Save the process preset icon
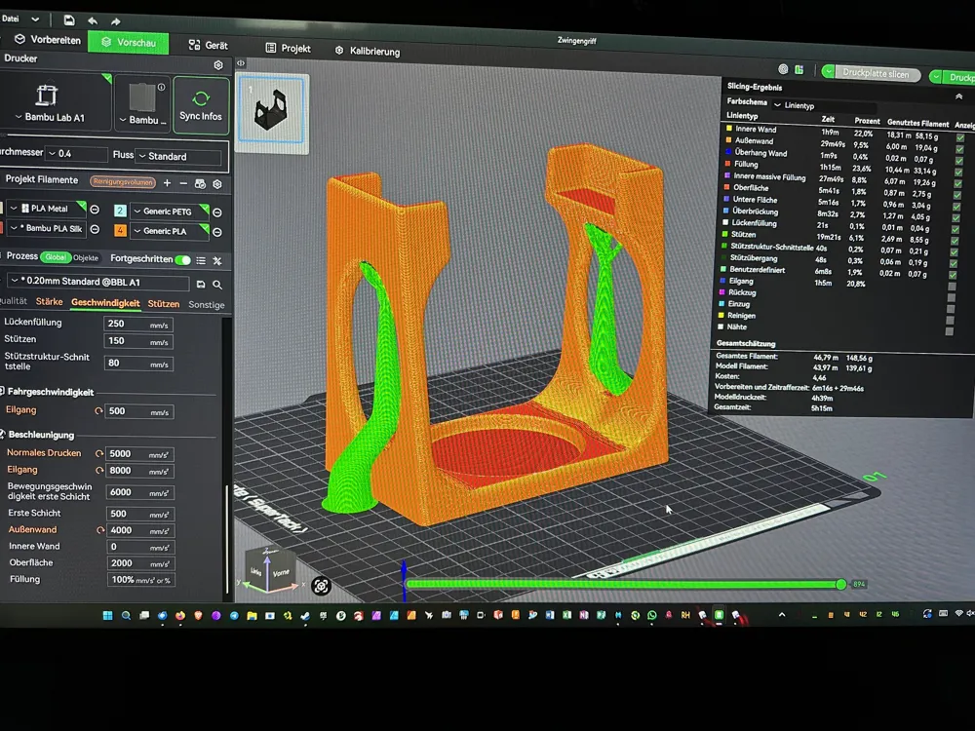The width and height of the screenshot is (975, 731). click(201, 284)
